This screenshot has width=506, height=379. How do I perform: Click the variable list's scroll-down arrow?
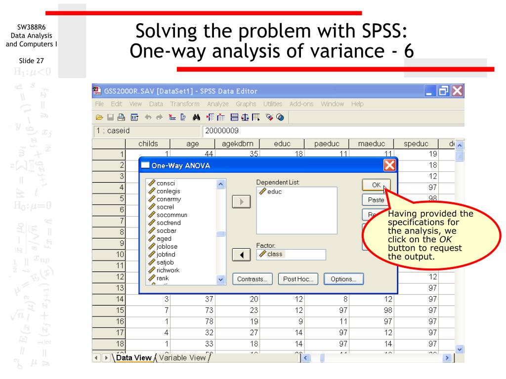coord(221,279)
